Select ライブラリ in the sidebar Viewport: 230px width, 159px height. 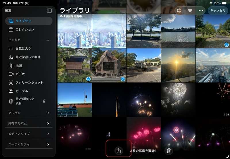pyautogui.click(x=29, y=21)
